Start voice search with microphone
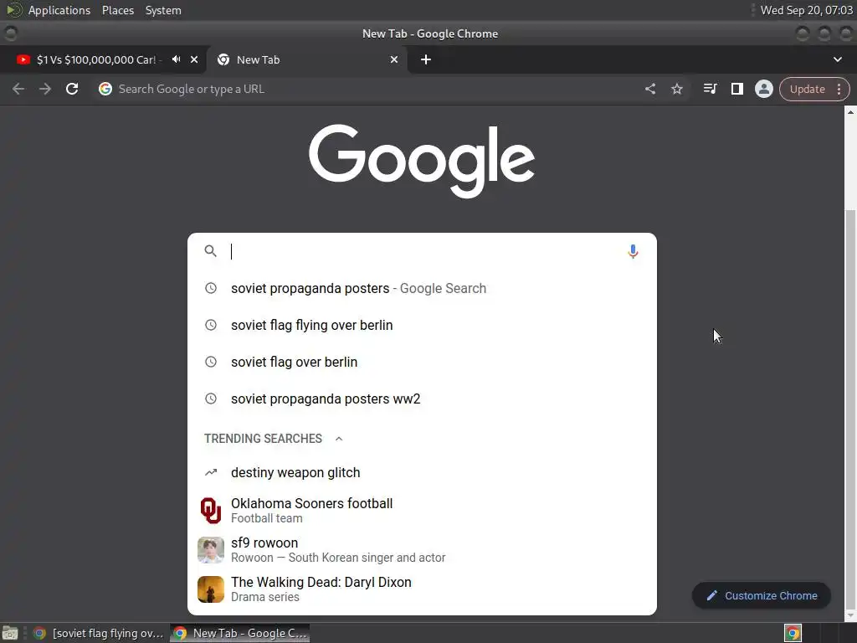 tap(633, 251)
